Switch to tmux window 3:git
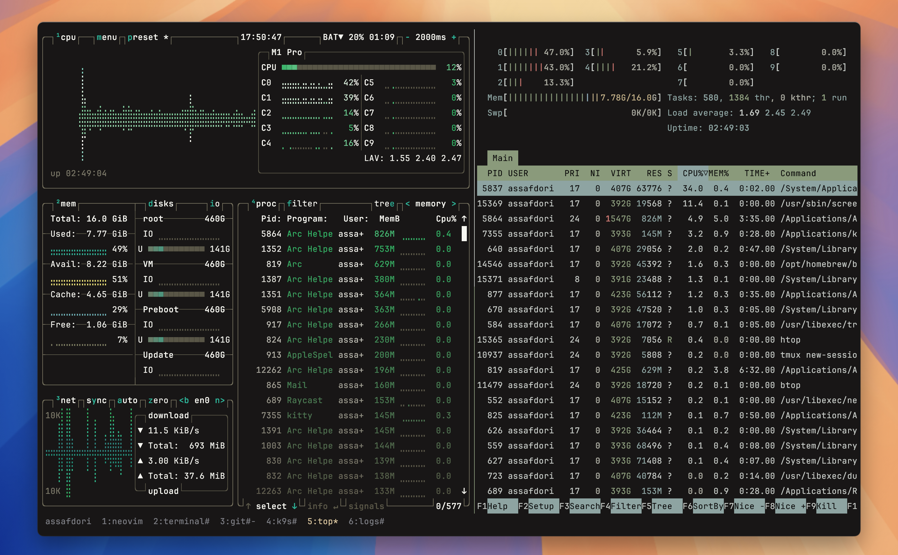The image size is (898, 555). click(238, 522)
